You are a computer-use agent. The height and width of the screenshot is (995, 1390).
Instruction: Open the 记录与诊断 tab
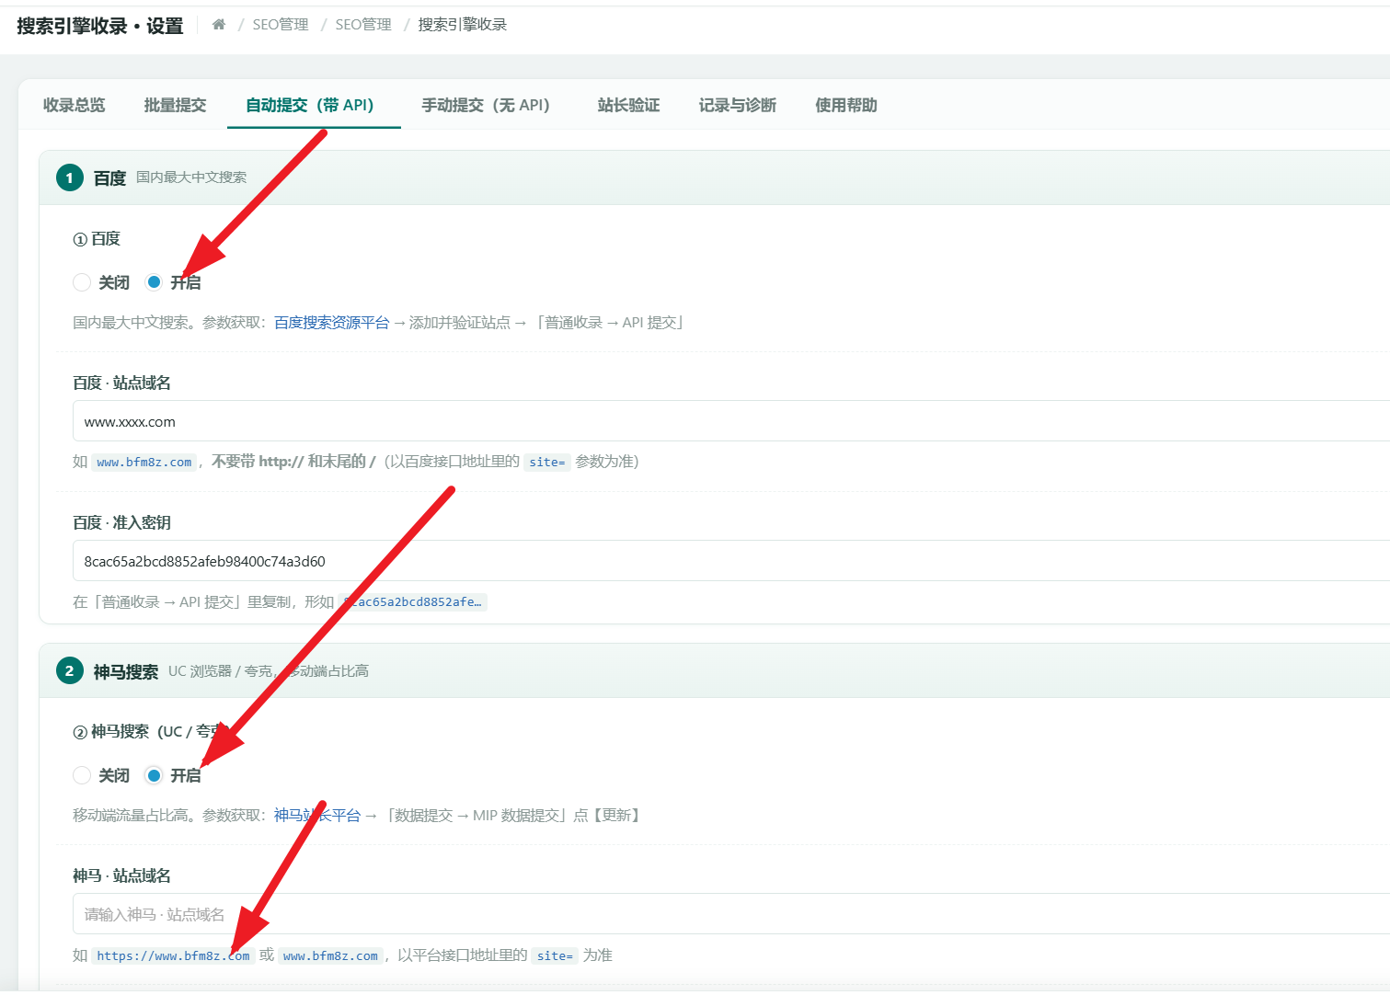click(738, 105)
